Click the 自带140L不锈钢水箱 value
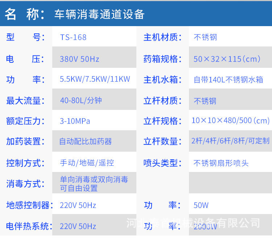The image size is (272, 238). pos(228,80)
